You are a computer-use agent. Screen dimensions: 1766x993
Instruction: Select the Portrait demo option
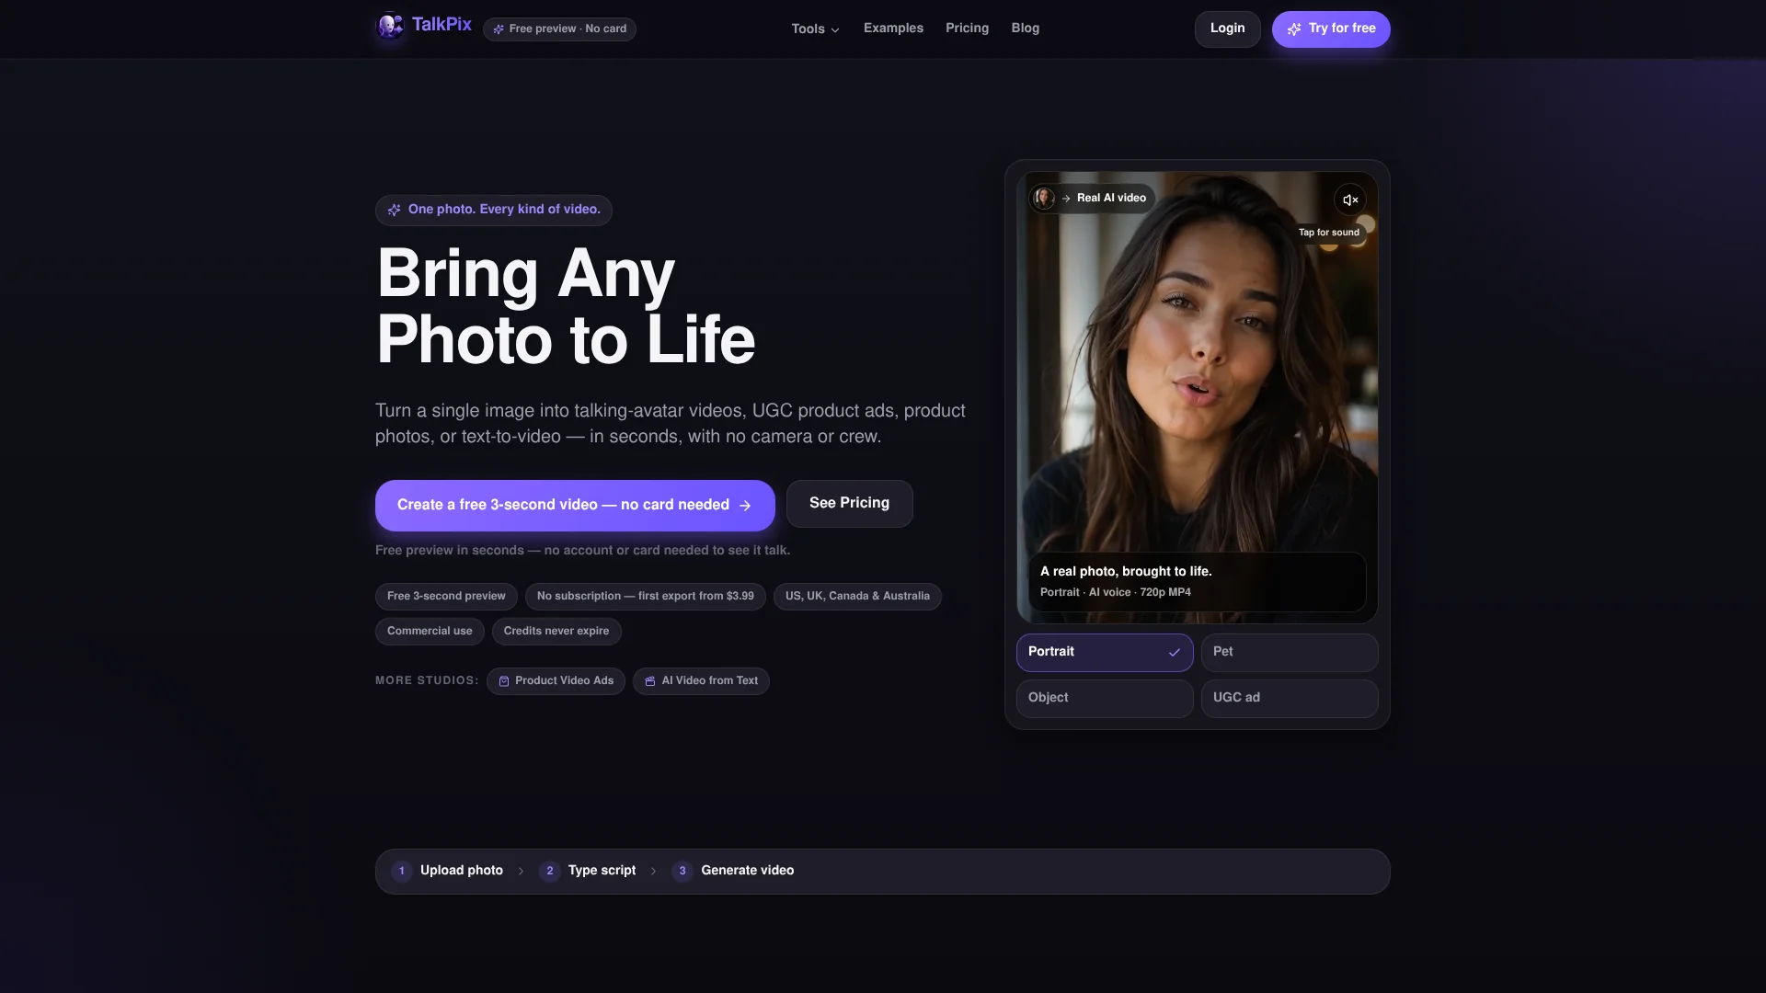1105,652
